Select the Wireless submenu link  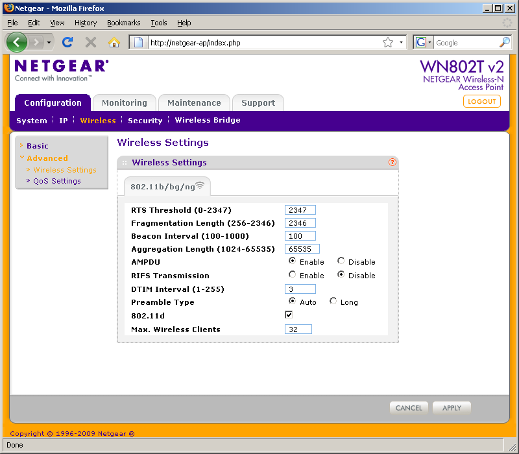pyautogui.click(x=98, y=121)
